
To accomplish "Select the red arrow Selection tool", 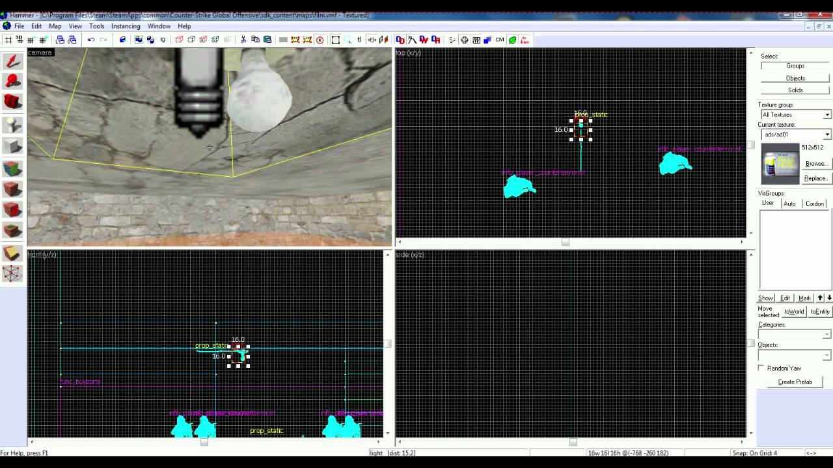I will 12,62.
